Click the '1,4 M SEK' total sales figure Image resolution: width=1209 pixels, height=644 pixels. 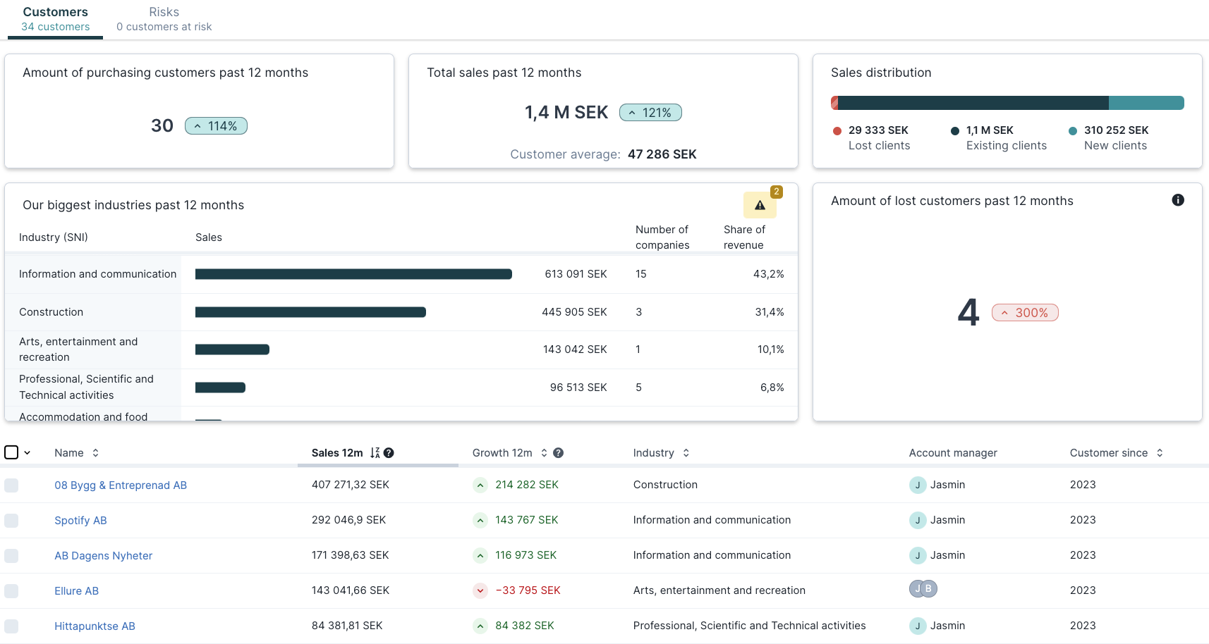pyautogui.click(x=566, y=113)
